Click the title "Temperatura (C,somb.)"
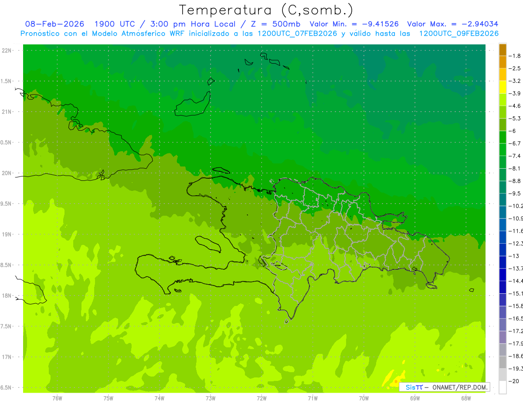The width and height of the screenshot is (523, 404). 266,10
